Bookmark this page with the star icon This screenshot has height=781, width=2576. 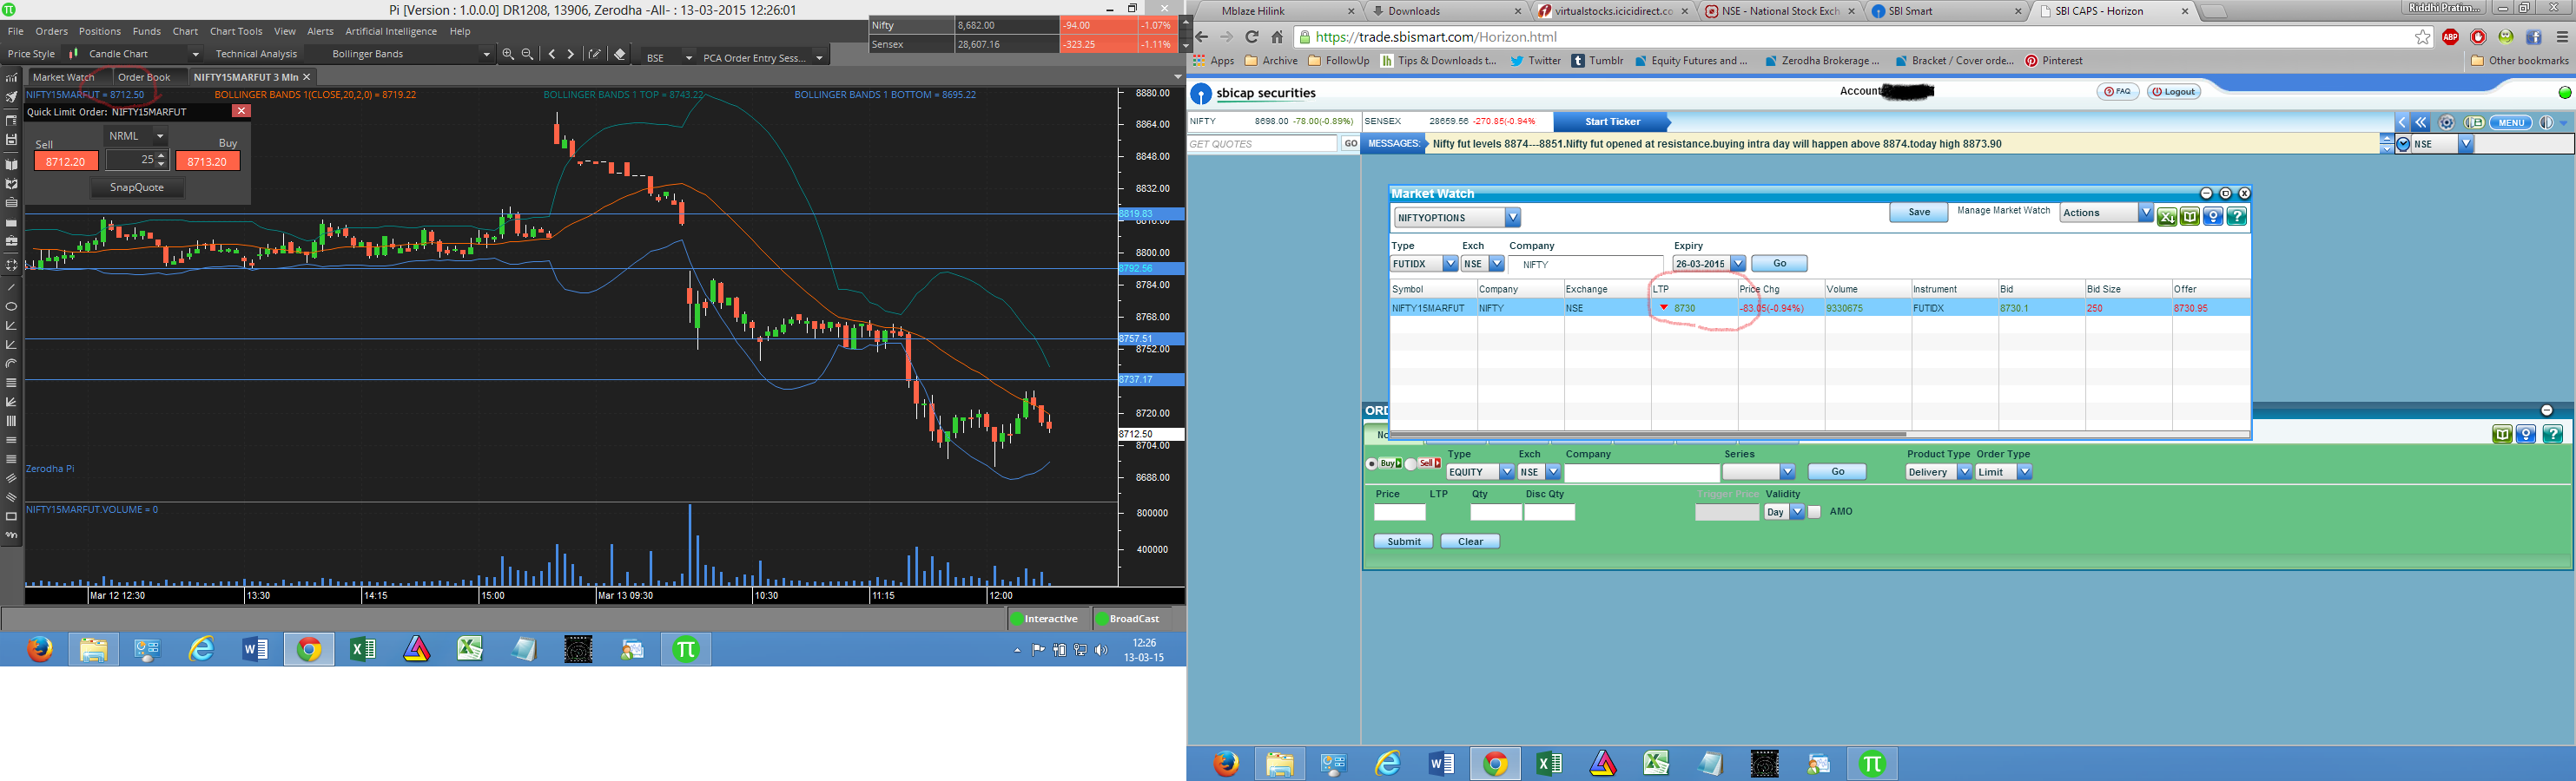[2422, 37]
